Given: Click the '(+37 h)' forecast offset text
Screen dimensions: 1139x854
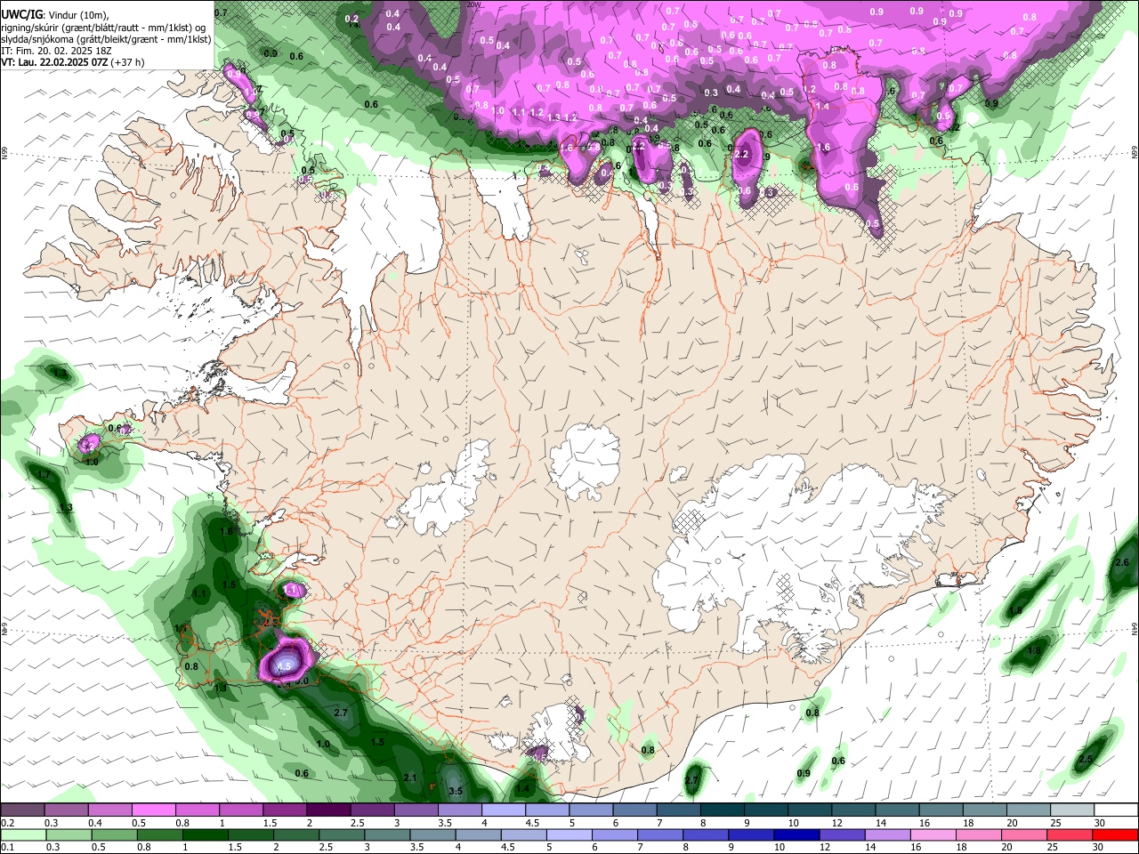Looking at the screenshot, I should (x=128, y=62).
